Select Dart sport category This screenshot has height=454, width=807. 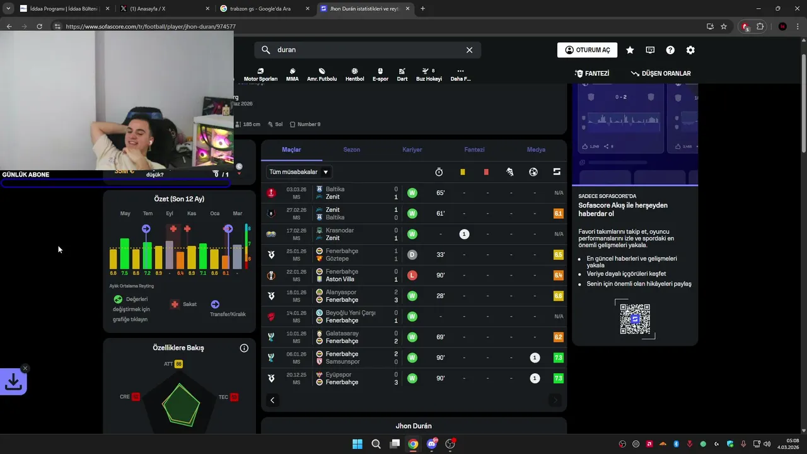pos(402,74)
